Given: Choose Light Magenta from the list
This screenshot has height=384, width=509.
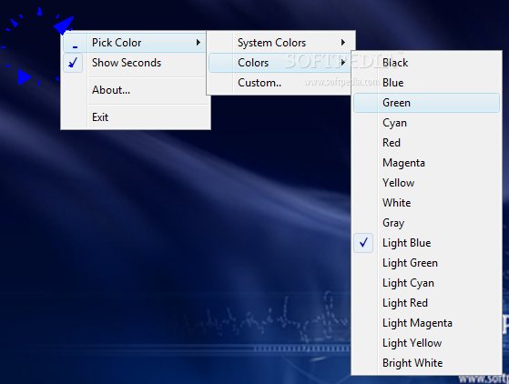Looking at the screenshot, I should click(426, 323).
